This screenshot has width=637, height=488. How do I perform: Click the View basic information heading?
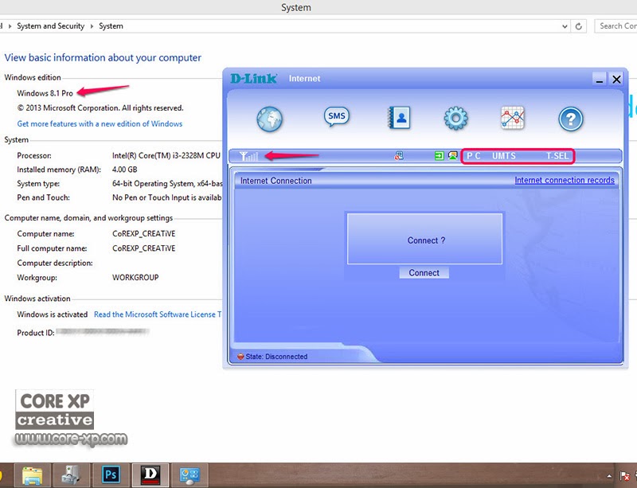coord(103,57)
